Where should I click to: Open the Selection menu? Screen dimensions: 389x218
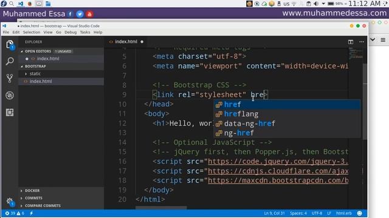(x=32, y=32)
